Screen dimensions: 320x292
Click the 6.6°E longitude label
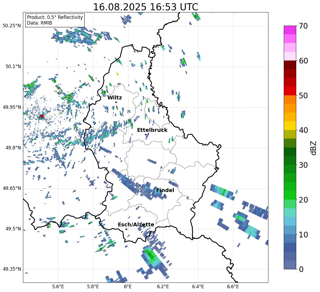233,287
